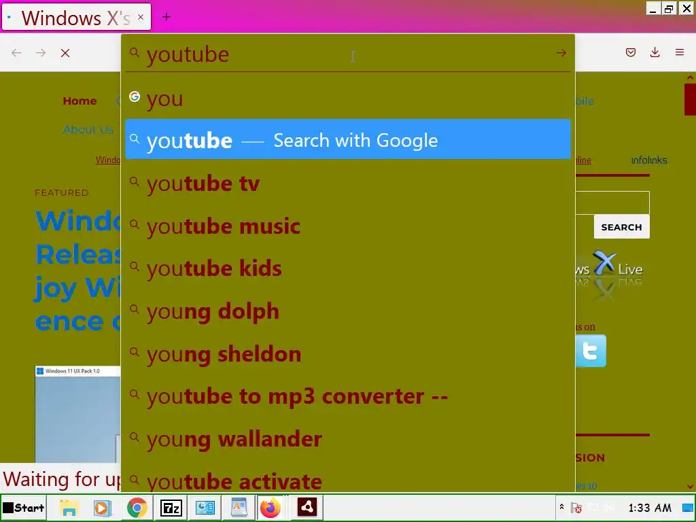Image resolution: width=696 pixels, height=522 pixels.
Task: Pick the 'youtube music' suggestion
Action: (x=348, y=225)
